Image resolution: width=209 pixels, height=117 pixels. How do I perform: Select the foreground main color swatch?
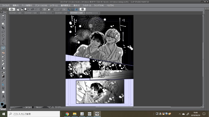click(x=2, y=104)
